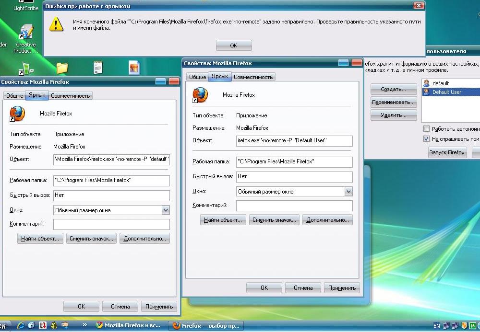Click "Сменить значок..." in the left properties window
Screen dimensions: 480x332
coord(91,239)
